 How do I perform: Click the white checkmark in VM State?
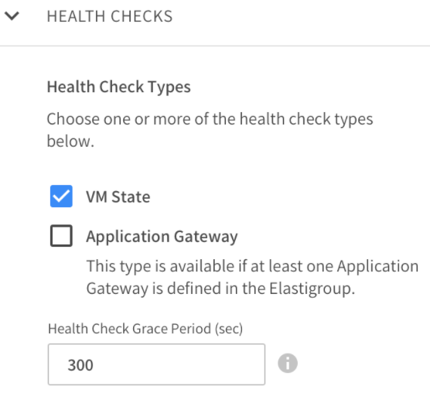[x=61, y=196]
